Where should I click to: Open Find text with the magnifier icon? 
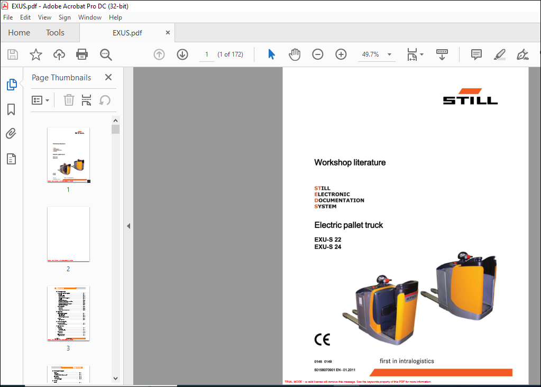pos(106,54)
